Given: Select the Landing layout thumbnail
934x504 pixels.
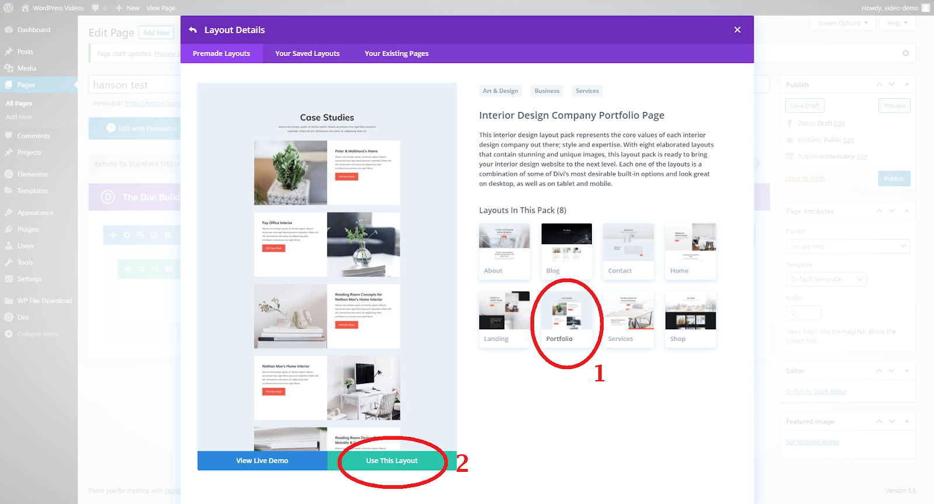Looking at the screenshot, I should [x=504, y=319].
